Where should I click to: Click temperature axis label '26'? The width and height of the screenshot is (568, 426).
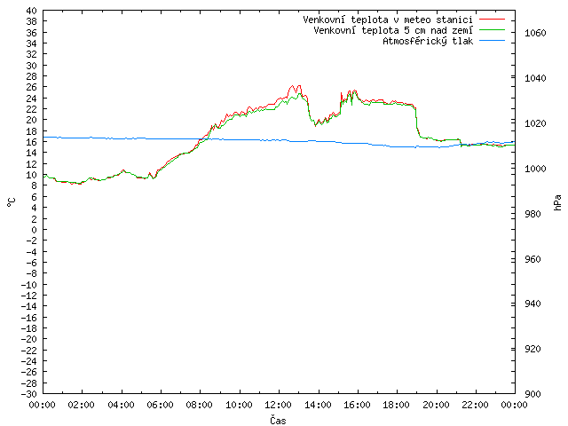click(x=32, y=87)
